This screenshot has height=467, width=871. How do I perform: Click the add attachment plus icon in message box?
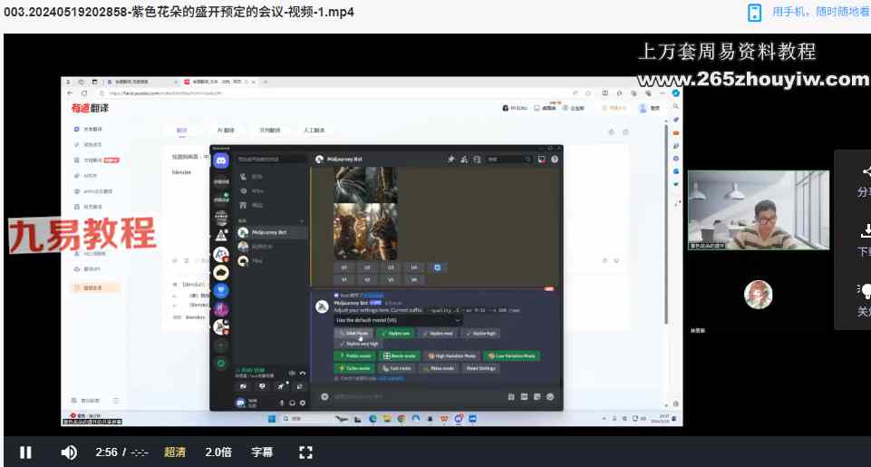coord(324,396)
